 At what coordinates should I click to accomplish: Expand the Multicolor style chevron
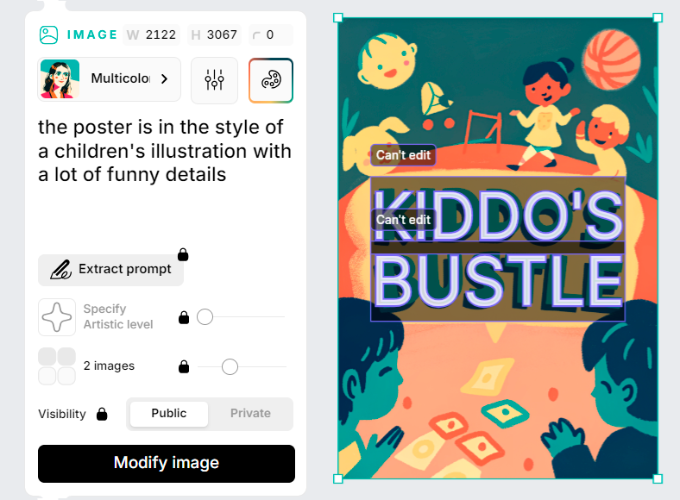(x=164, y=78)
